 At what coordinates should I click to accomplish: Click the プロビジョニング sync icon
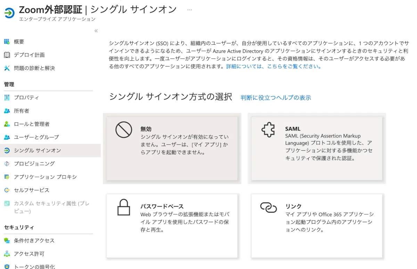click(7, 163)
